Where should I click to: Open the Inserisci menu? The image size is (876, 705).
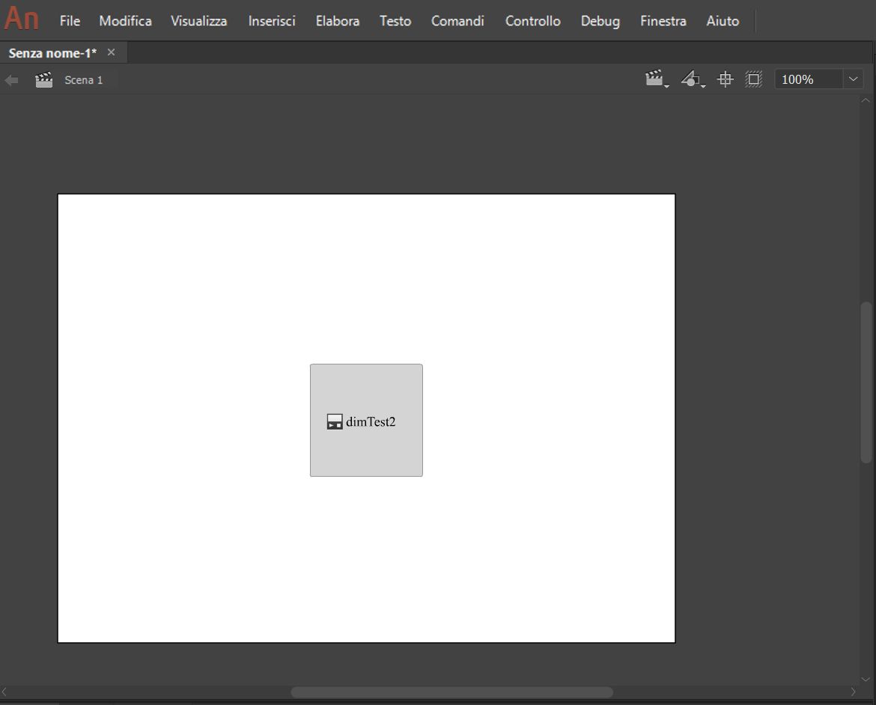pyautogui.click(x=271, y=21)
